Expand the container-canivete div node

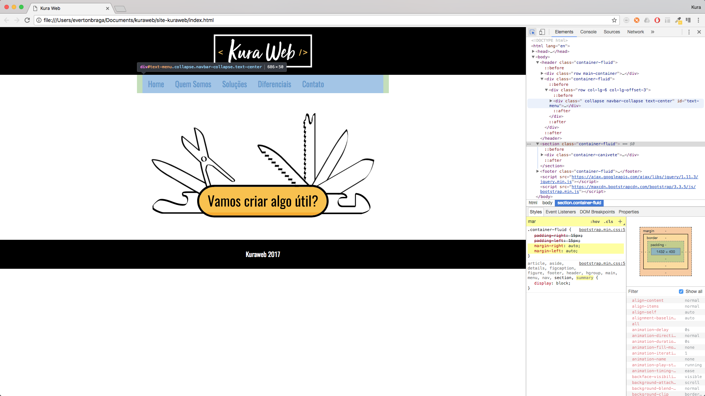(542, 155)
